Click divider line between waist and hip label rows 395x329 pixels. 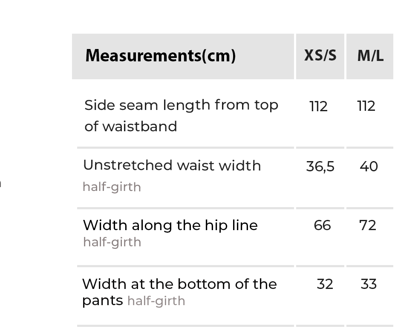185,208
